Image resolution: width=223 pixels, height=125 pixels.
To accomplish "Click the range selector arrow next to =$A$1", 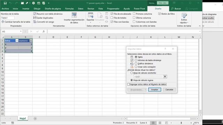I will tap(165, 77).
